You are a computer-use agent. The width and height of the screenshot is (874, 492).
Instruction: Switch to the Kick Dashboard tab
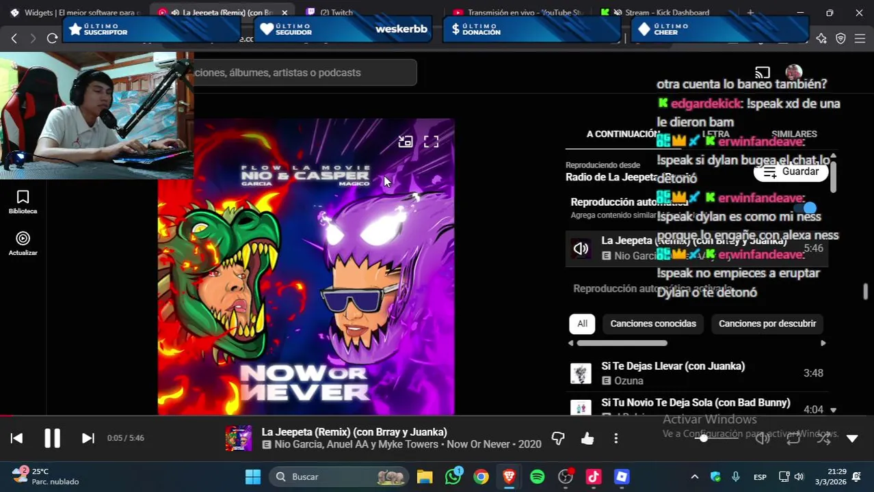tap(663, 12)
